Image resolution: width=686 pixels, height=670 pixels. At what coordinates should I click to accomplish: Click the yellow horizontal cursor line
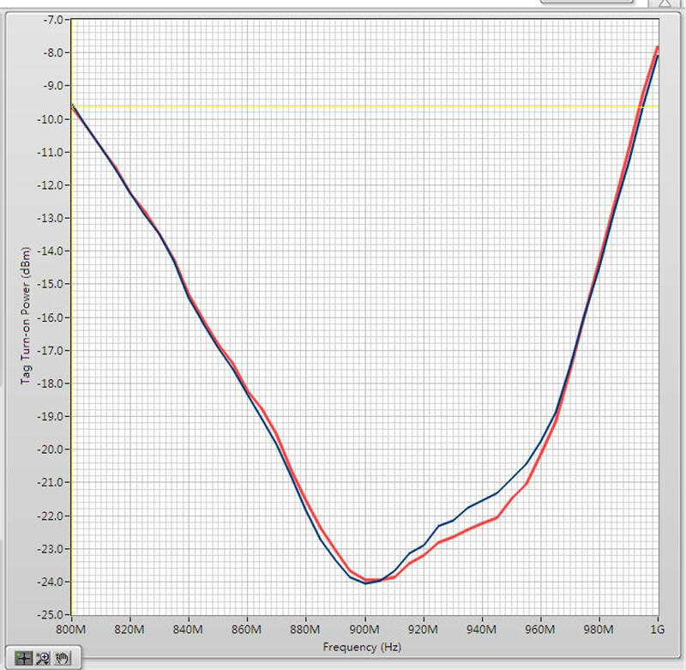(x=343, y=107)
